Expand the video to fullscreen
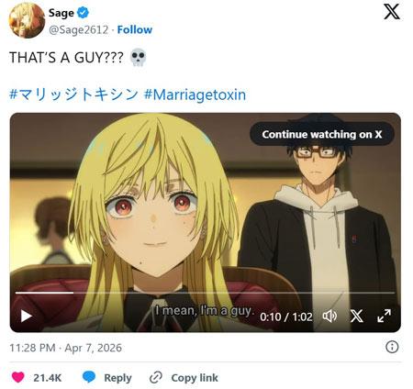The width and height of the screenshot is (413, 389). pos(384,316)
